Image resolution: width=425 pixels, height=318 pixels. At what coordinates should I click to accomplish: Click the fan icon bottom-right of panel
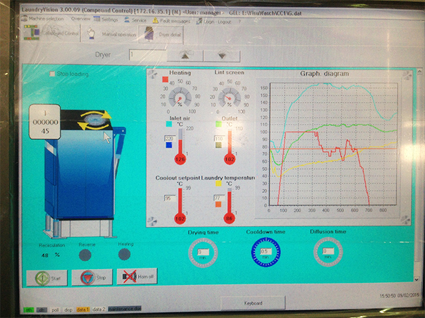405,220
